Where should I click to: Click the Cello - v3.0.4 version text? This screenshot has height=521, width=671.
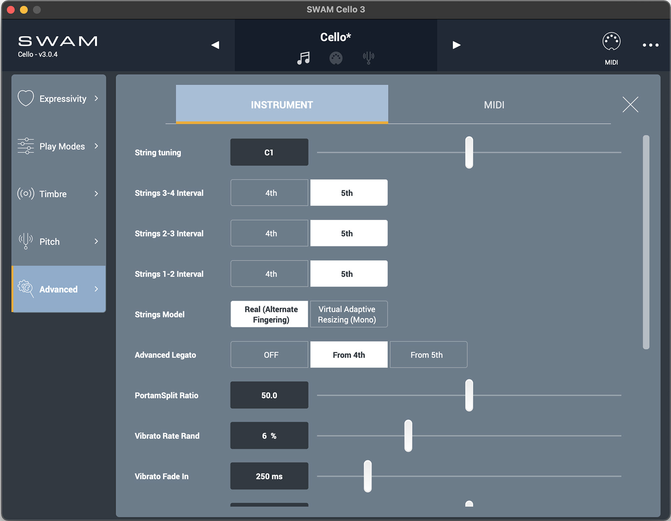click(x=38, y=54)
